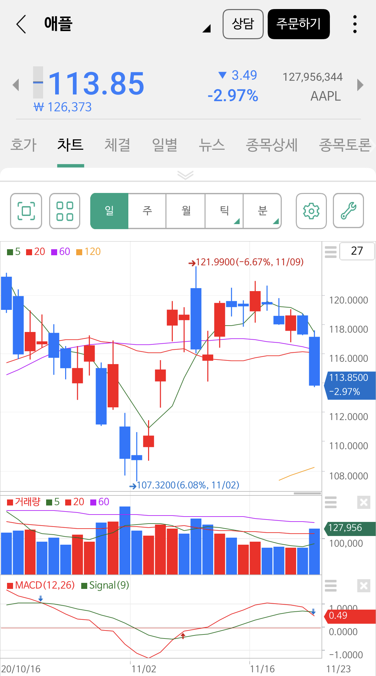Tap the current price 113.85
This screenshot has height=676, width=376.
96,83
